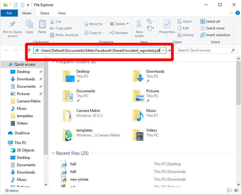This screenshot has height=195, width=242.
Task: Click main pane vertical scrollbar thumb
Action: pyautogui.click(x=238, y=83)
